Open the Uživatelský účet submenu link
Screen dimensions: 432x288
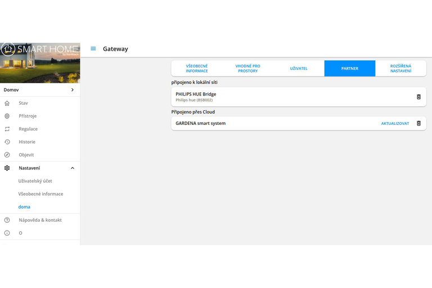tap(35, 181)
